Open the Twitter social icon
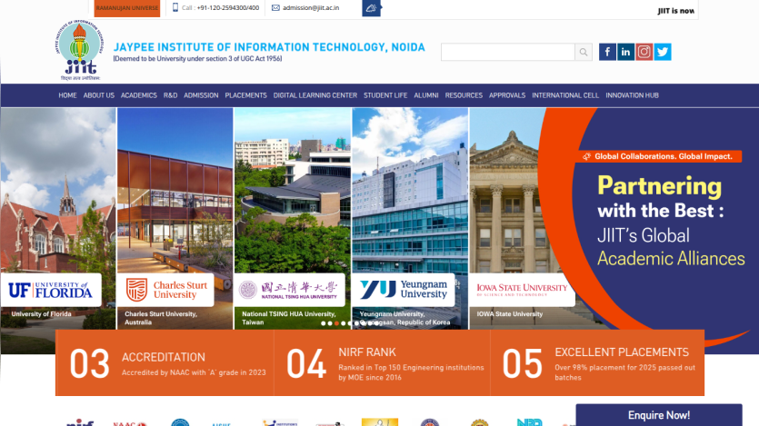The height and width of the screenshot is (426, 759). 663,52
